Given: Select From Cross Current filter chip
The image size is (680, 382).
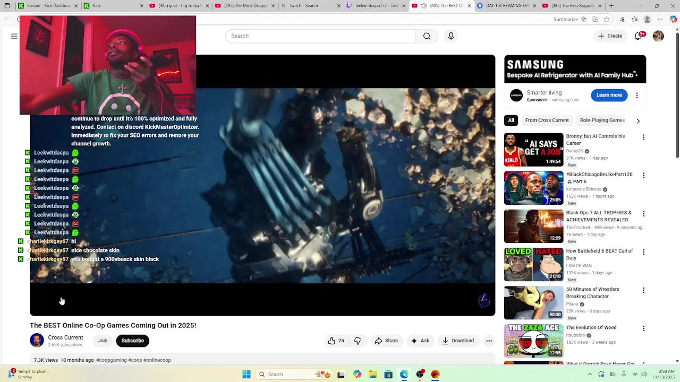Looking at the screenshot, I should pos(547,120).
